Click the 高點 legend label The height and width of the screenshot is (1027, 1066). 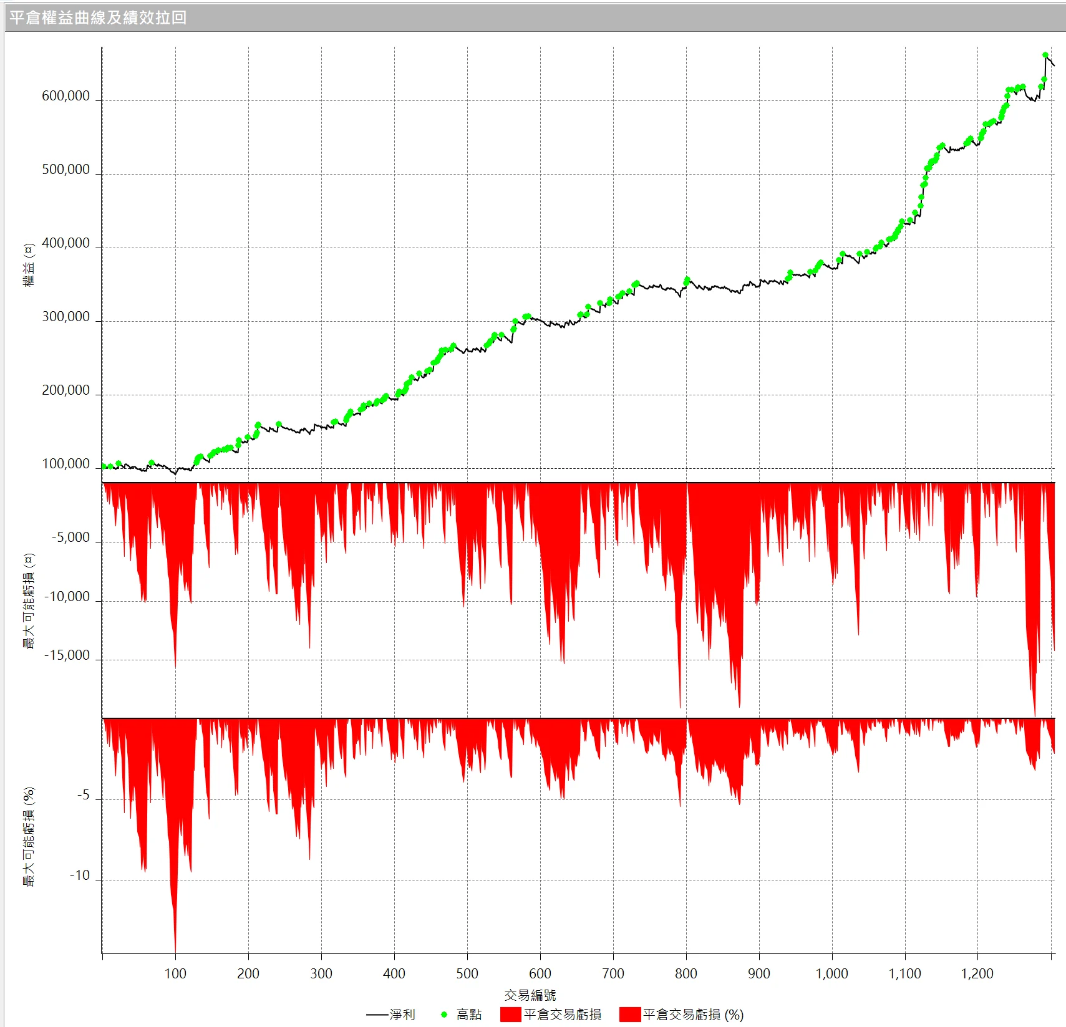coord(469,1015)
